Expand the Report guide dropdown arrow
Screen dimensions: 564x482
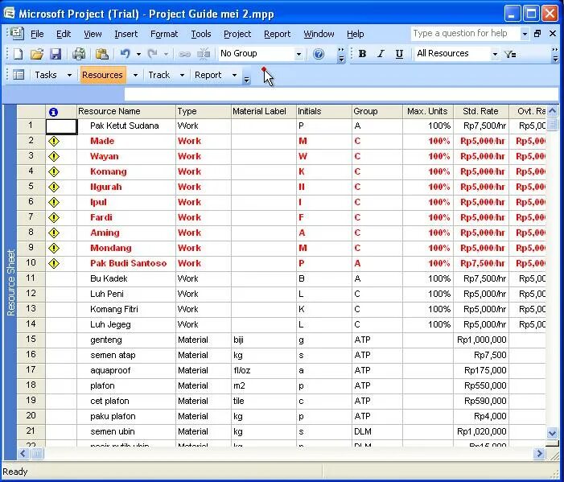point(234,75)
